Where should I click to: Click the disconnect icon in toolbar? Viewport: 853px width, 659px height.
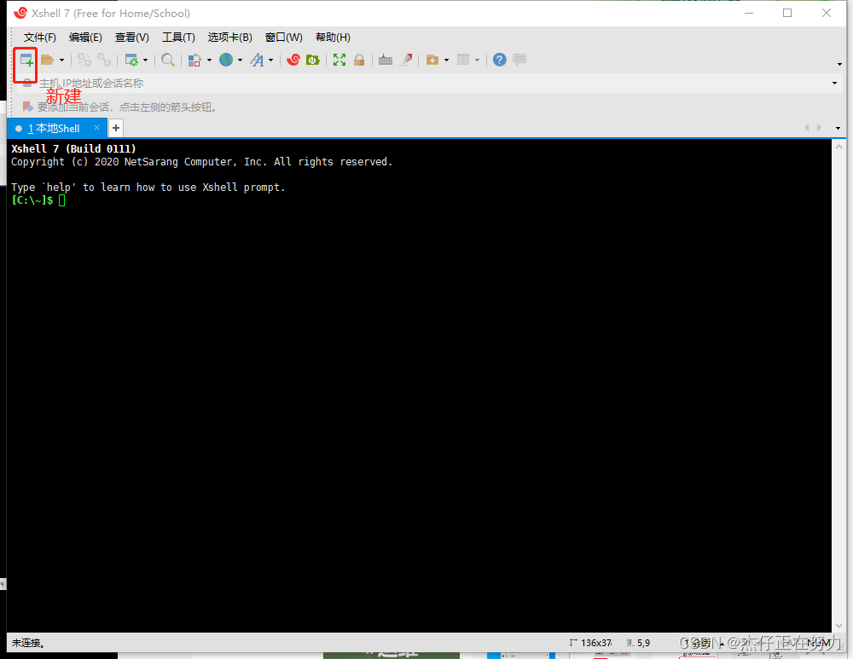click(x=84, y=60)
